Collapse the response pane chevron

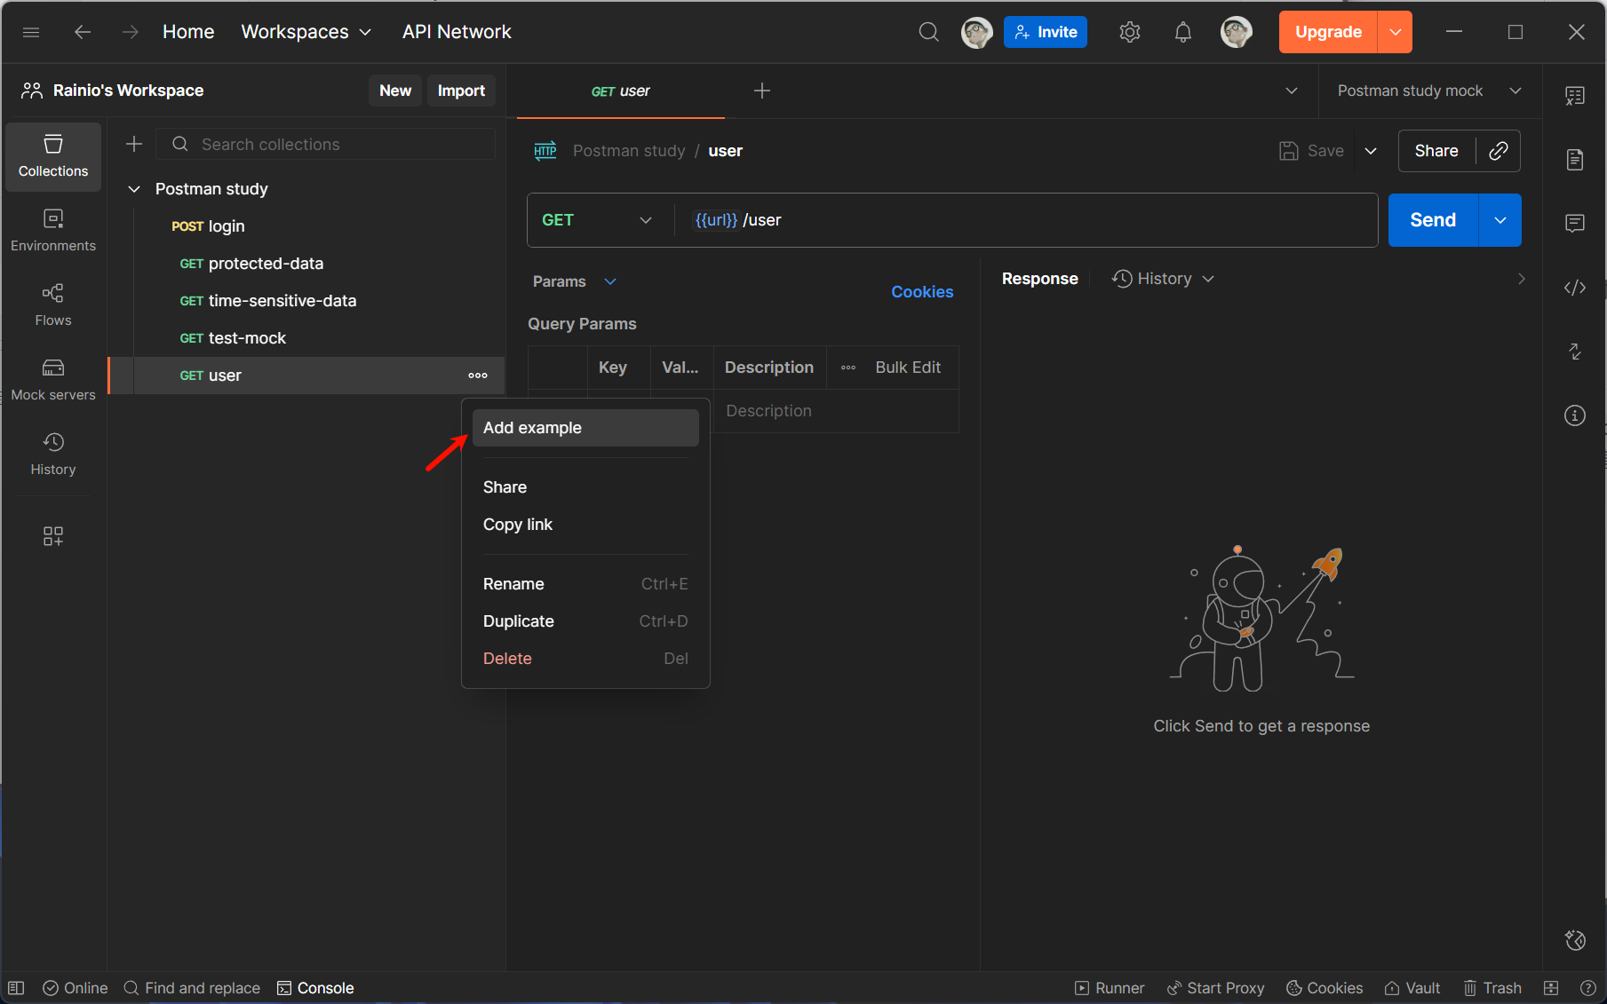coord(1521,279)
